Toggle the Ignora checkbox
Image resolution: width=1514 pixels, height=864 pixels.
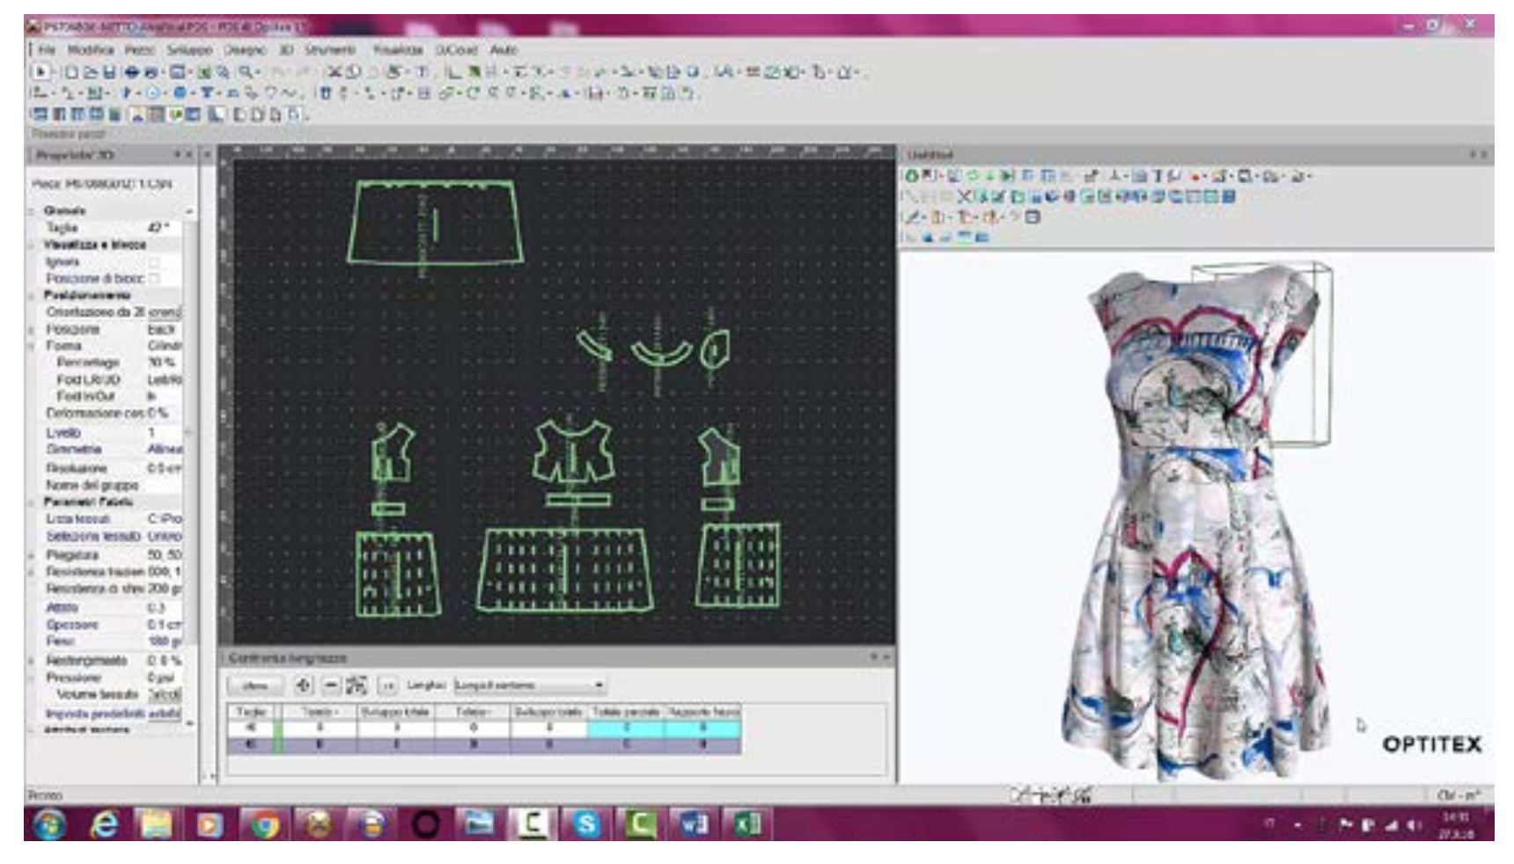click(x=155, y=262)
